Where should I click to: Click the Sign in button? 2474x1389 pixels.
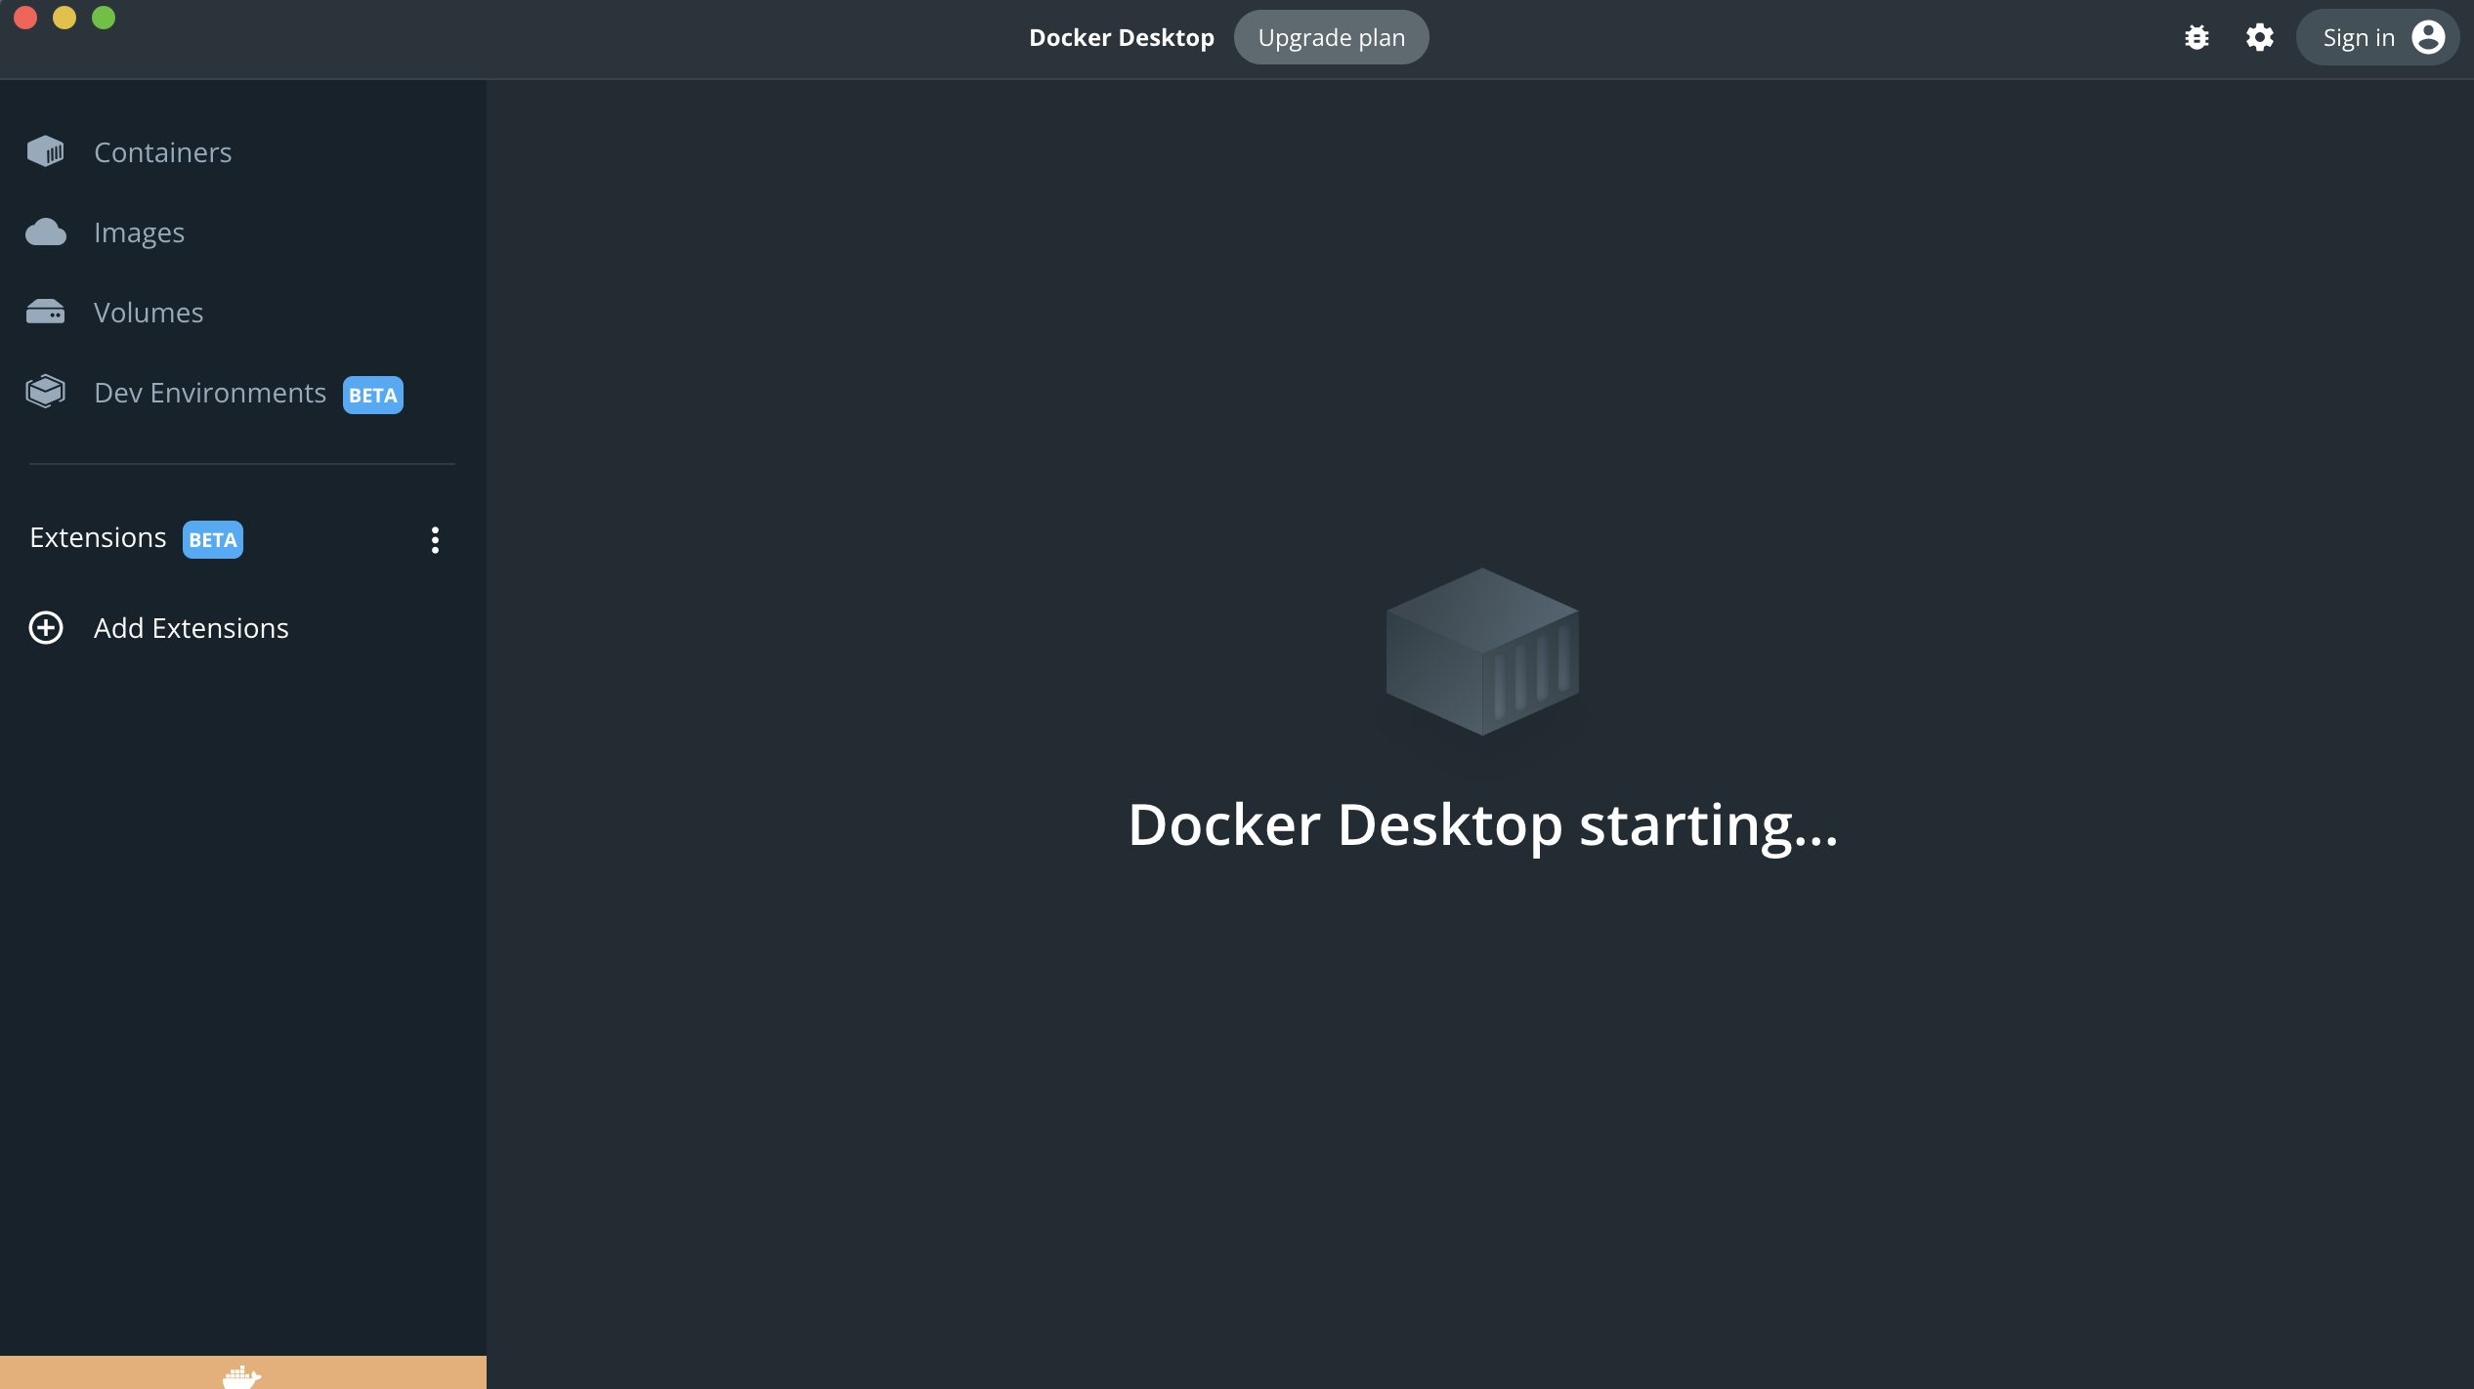(x=2359, y=38)
